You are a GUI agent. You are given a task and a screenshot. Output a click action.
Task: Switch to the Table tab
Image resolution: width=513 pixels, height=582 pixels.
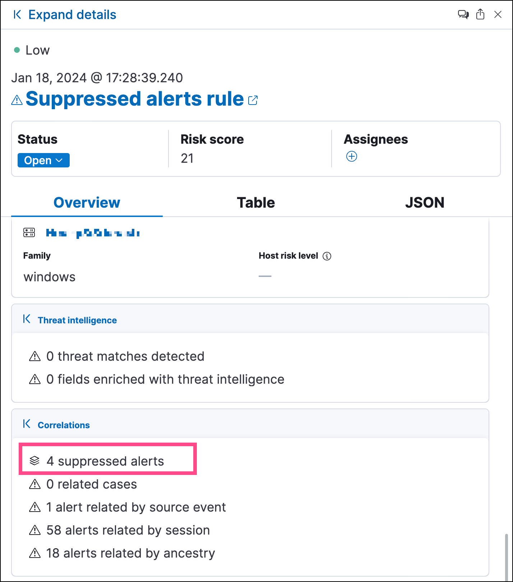point(255,202)
